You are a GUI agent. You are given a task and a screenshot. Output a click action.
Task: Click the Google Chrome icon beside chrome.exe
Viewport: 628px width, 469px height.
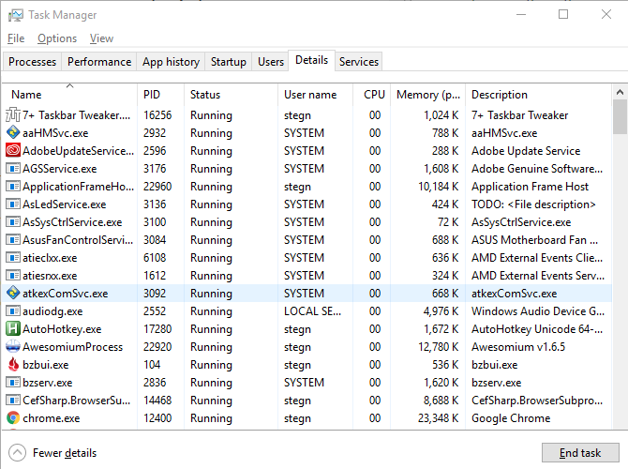13,418
